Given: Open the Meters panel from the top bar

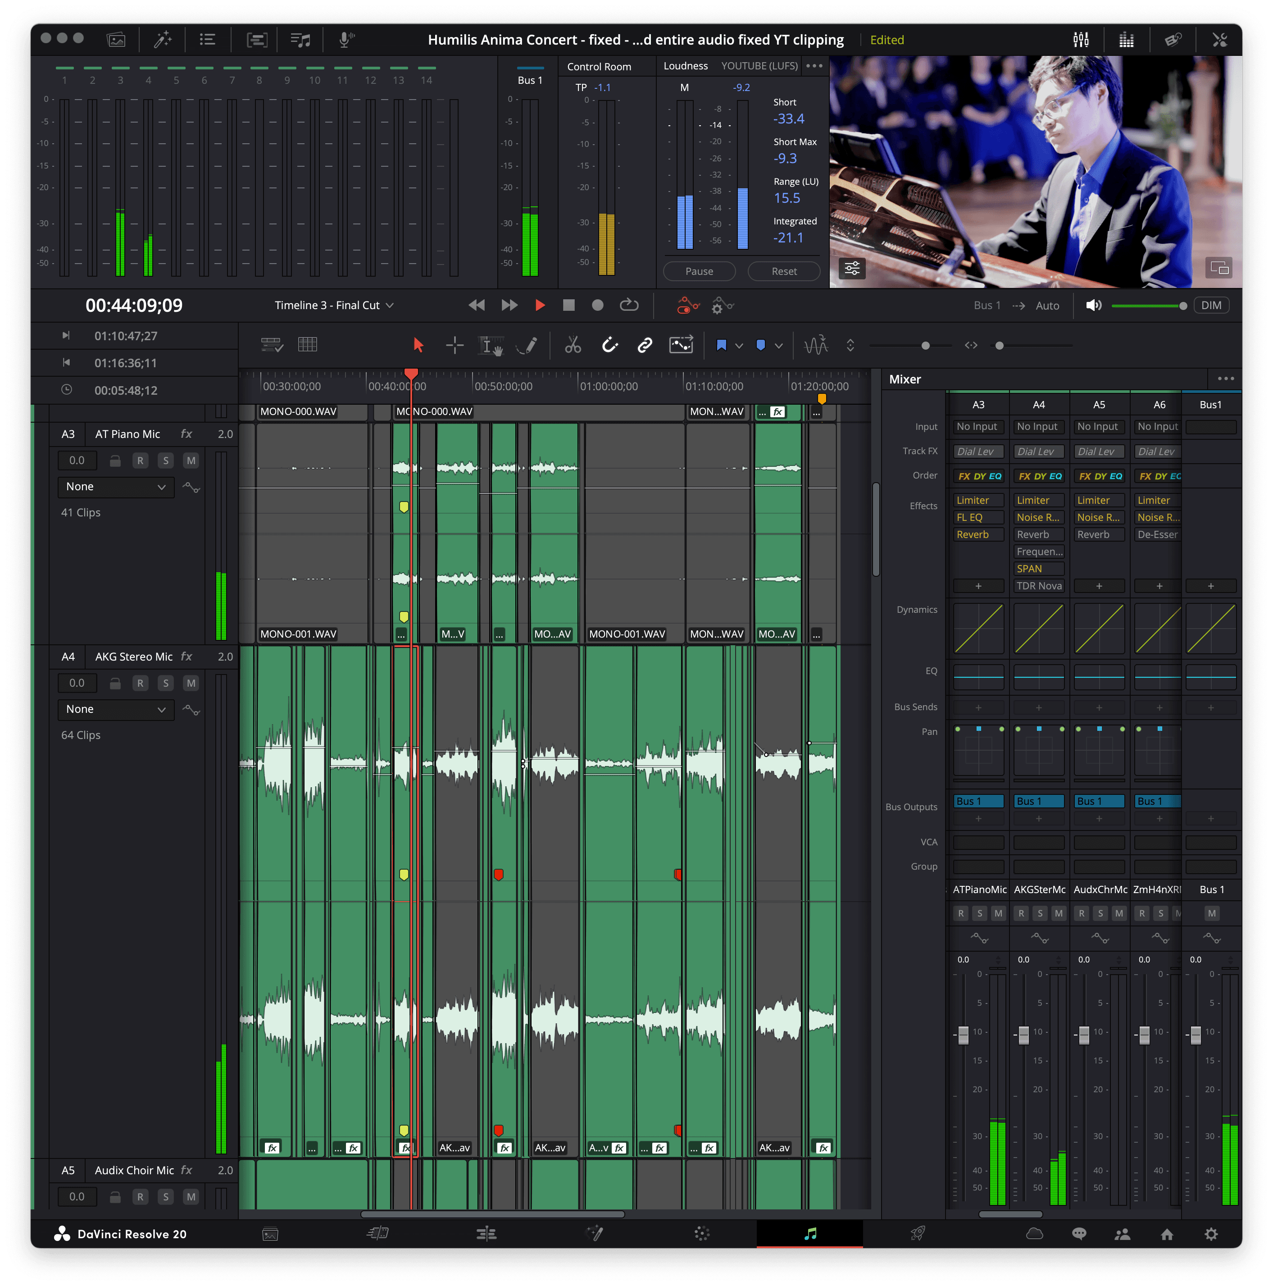Looking at the screenshot, I should tap(1126, 40).
